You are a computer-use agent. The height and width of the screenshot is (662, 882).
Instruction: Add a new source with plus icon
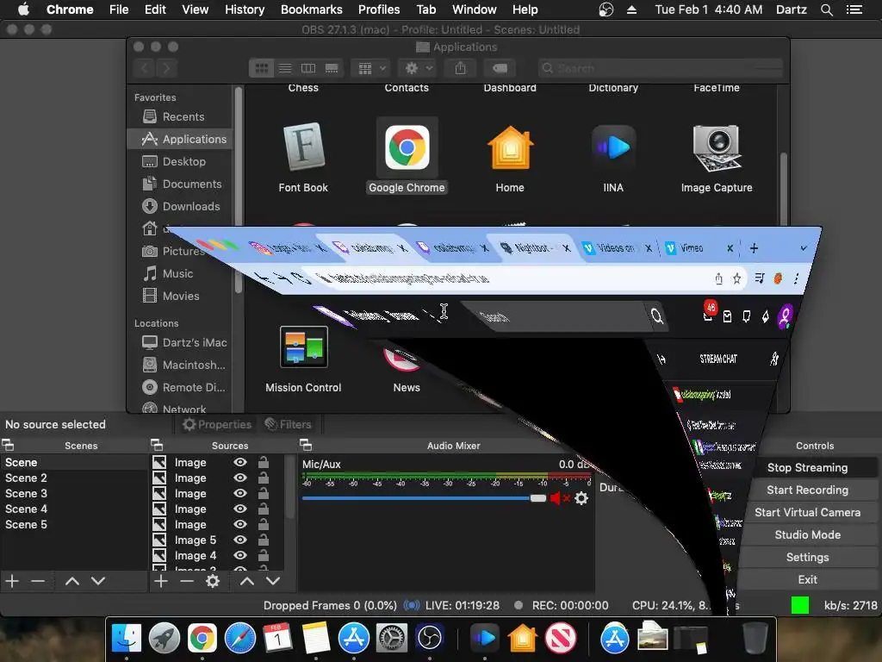tap(161, 581)
